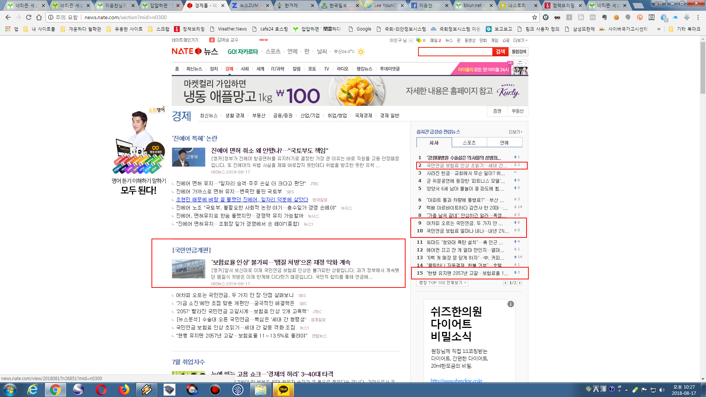Image resolution: width=706 pixels, height=397 pixels.
Task: Open the 기타 북마크 folder
Action: coord(684,29)
